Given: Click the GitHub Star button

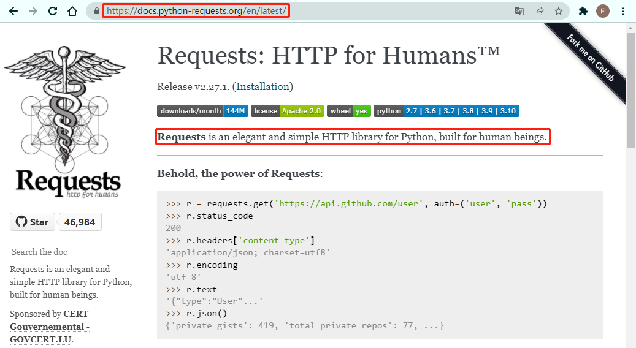Looking at the screenshot, I should tap(33, 222).
